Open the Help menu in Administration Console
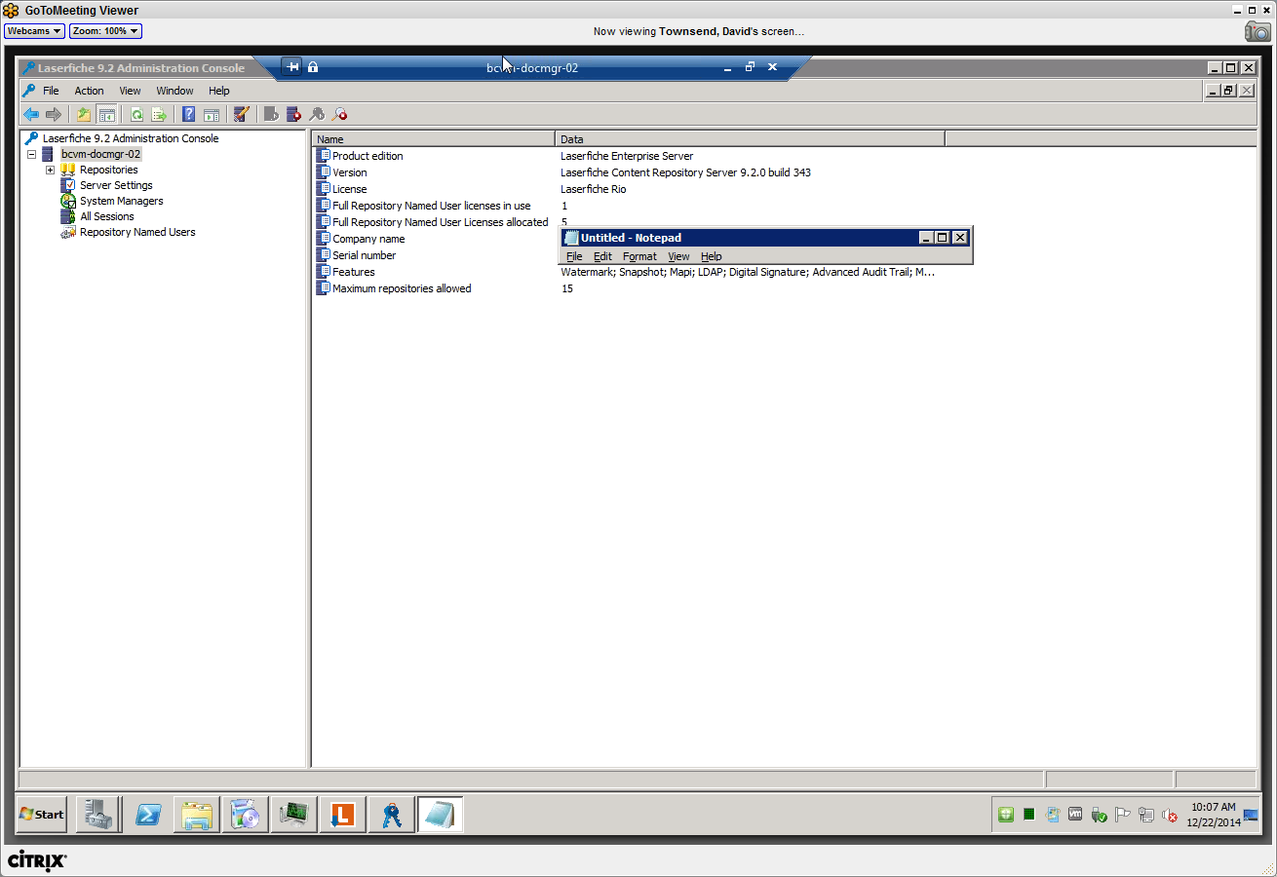This screenshot has height=877, width=1277. coord(219,91)
